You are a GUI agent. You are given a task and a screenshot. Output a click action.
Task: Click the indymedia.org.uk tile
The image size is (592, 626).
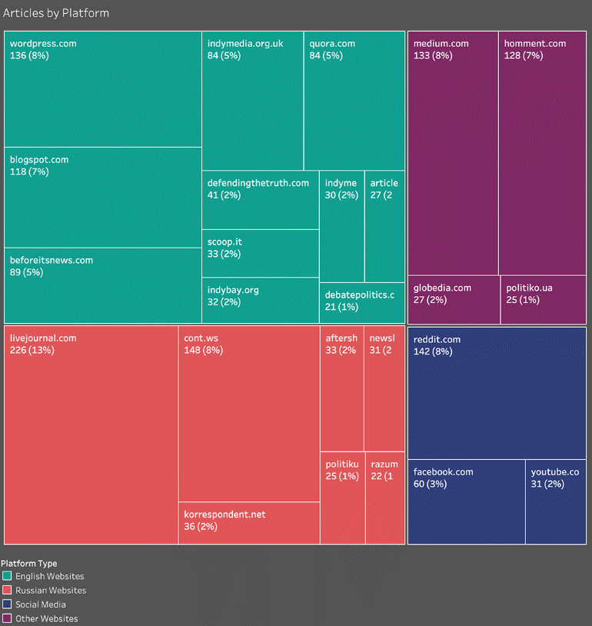tap(253, 101)
